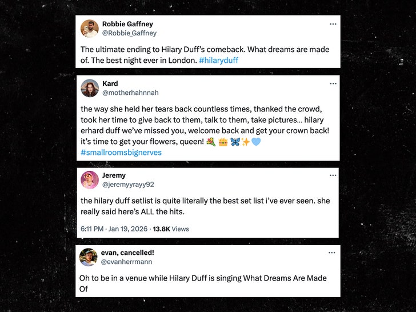Open the @motherhahnnah handle
Viewport: 416px width, 312px height.
pyautogui.click(x=130, y=93)
